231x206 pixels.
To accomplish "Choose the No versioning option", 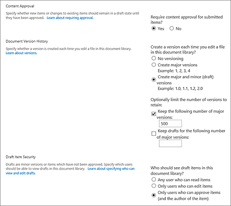I will [154, 58].
